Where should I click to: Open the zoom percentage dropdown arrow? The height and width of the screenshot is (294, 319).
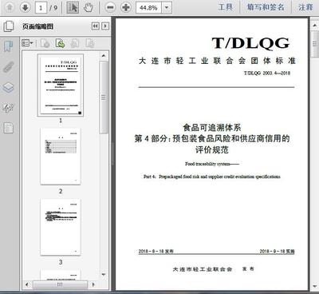167,8
